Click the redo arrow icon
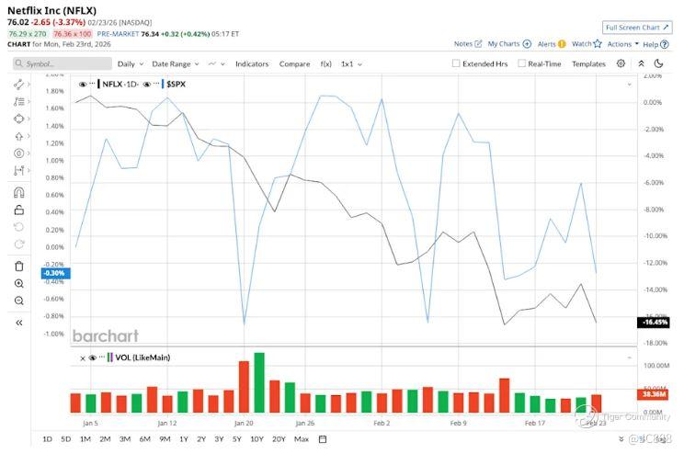This screenshot has width=684, height=454. click(x=18, y=244)
